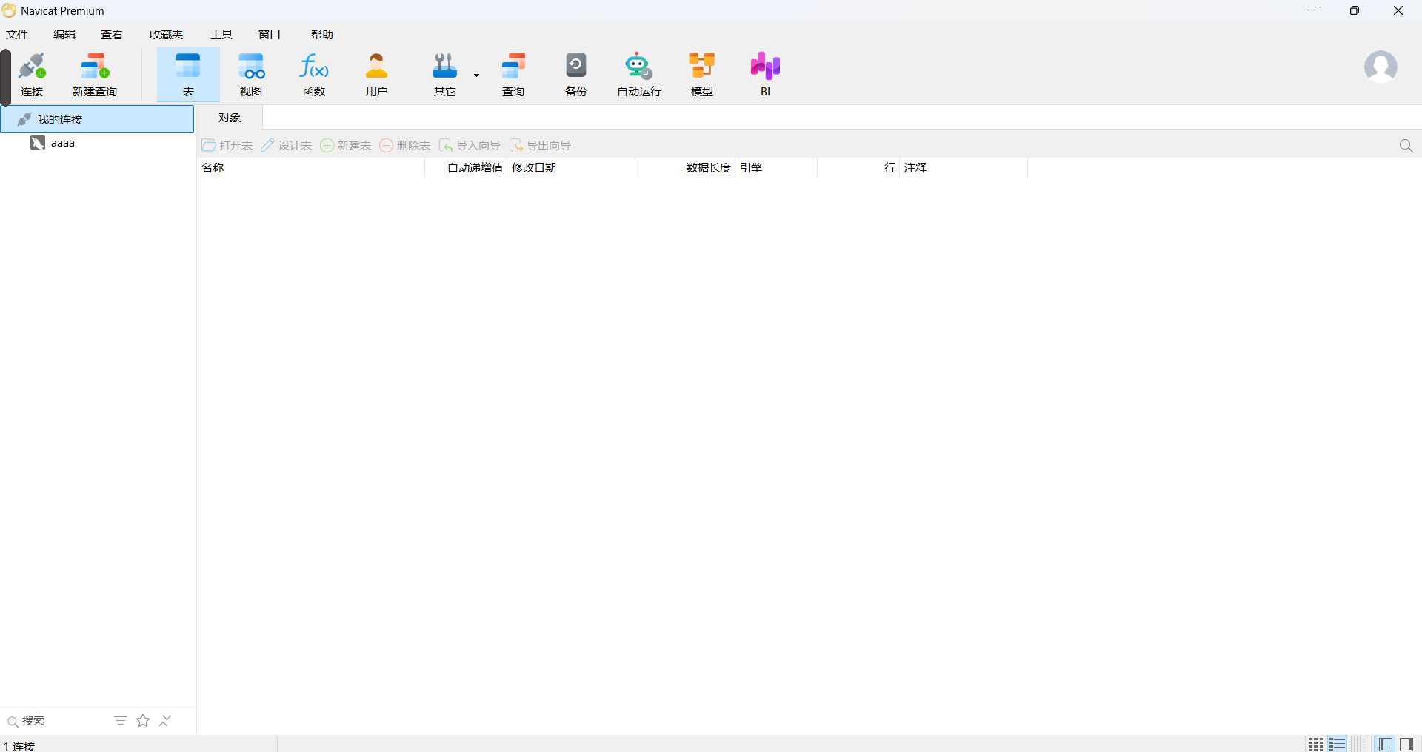1422x752 pixels.
Task: Select the 对象 (Objects) tab
Action: tap(230, 118)
